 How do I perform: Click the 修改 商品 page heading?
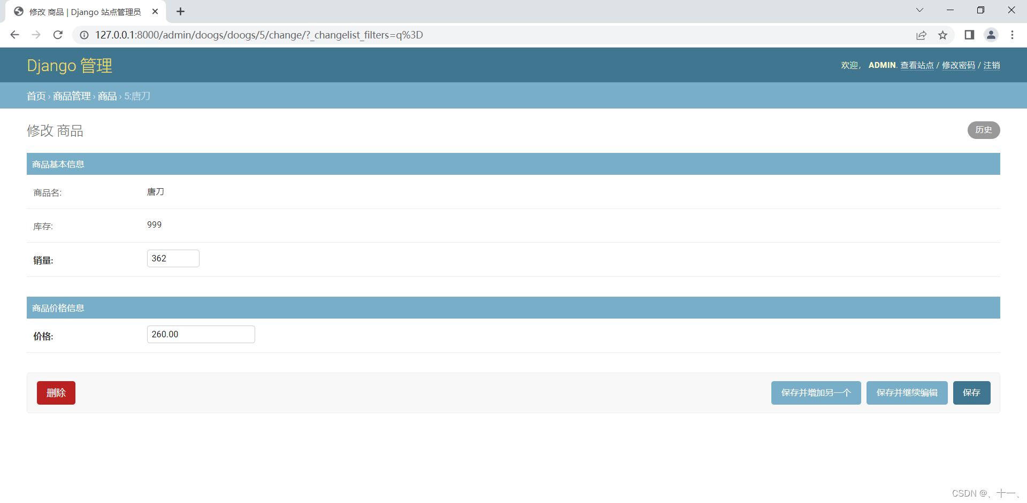click(55, 131)
